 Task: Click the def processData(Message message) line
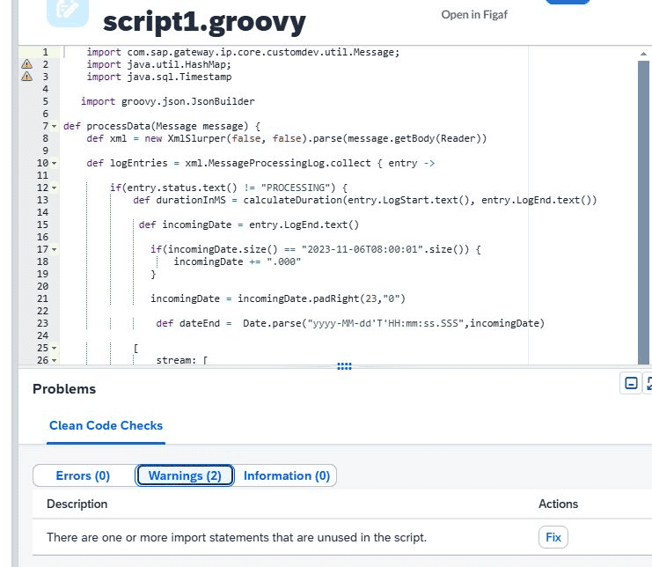(x=162, y=126)
